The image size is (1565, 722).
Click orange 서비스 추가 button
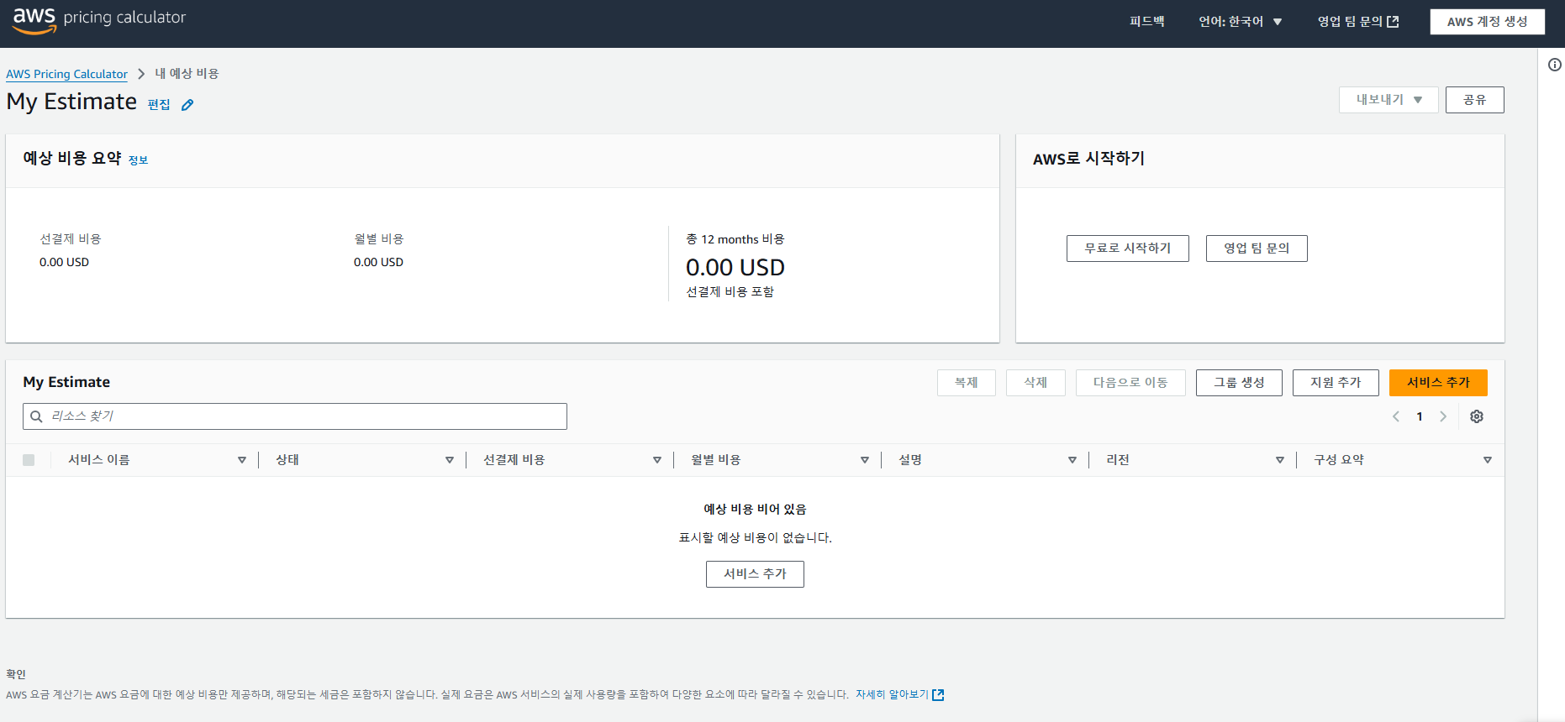[1438, 383]
